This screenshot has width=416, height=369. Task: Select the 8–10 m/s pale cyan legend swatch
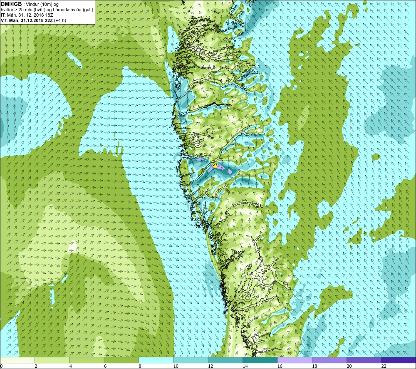click(156, 360)
